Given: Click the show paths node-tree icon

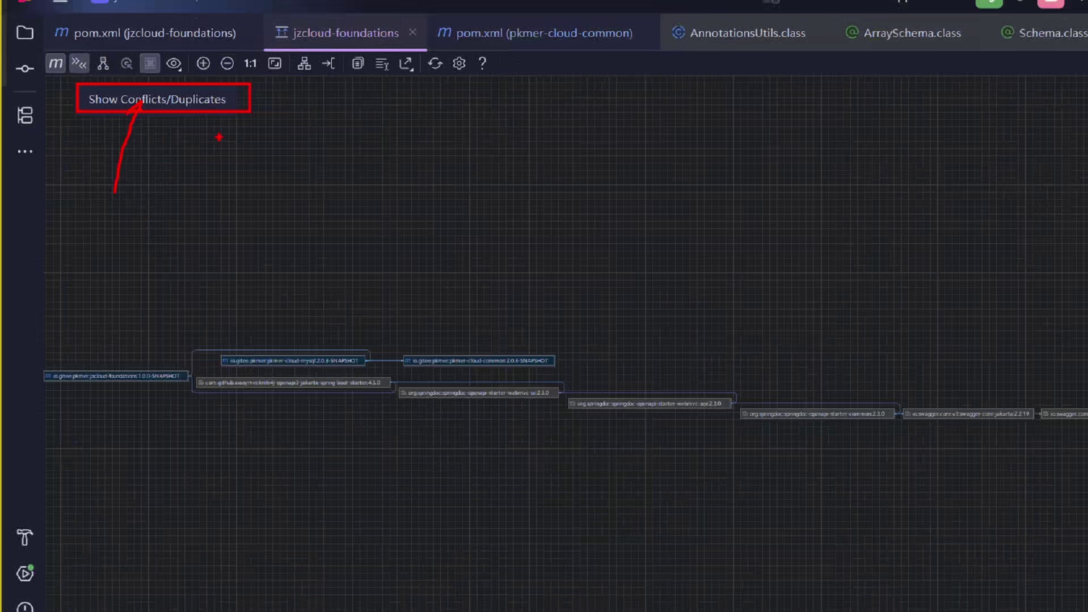Looking at the screenshot, I should click(103, 64).
